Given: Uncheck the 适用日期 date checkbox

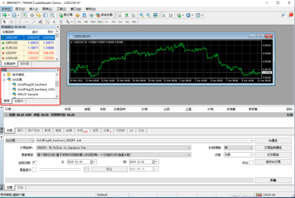Looking at the screenshot, I should [34, 162].
